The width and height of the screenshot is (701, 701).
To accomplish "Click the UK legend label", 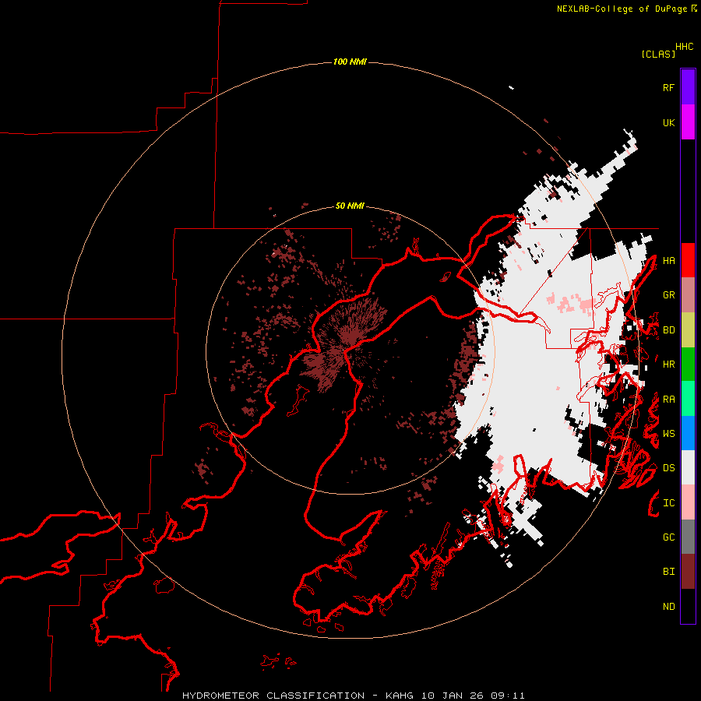I will point(668,122).
